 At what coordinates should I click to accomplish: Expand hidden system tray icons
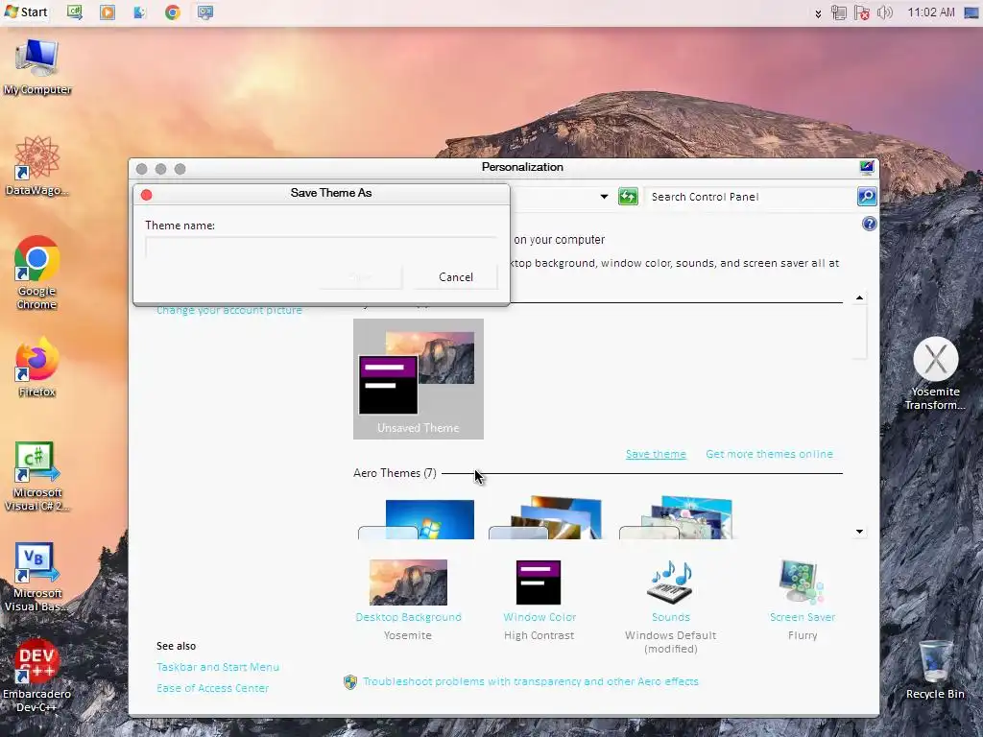[x=818, y=13]
